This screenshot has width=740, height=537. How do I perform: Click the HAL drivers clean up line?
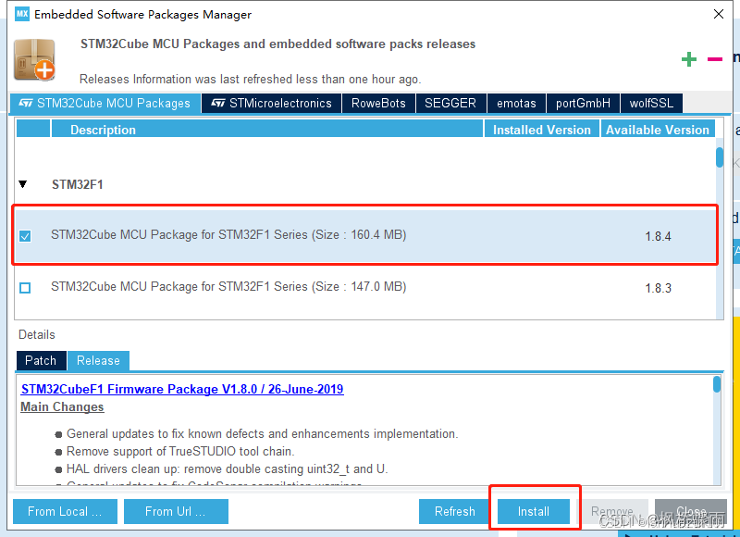tap(227, 469)
